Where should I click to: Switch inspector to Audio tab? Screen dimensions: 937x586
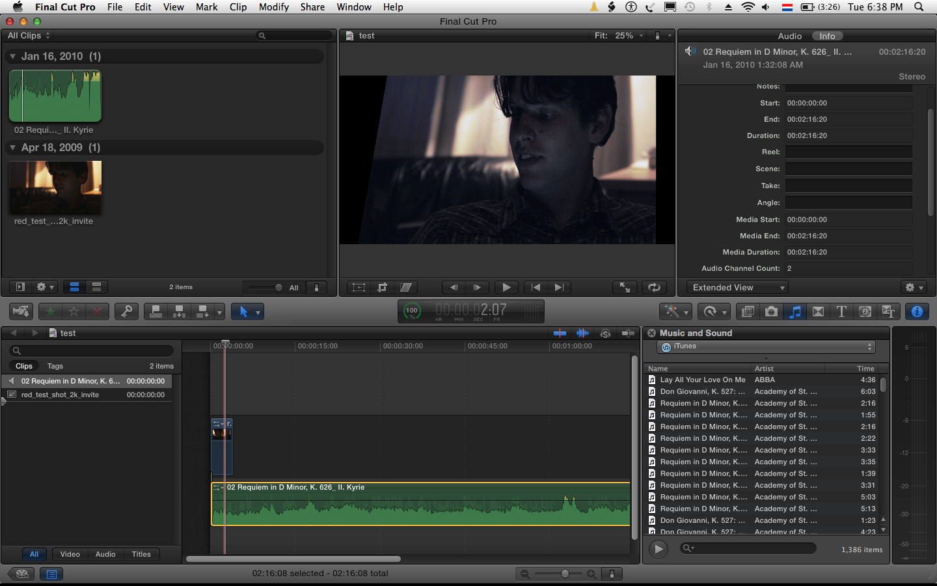[x=789, y=36]
